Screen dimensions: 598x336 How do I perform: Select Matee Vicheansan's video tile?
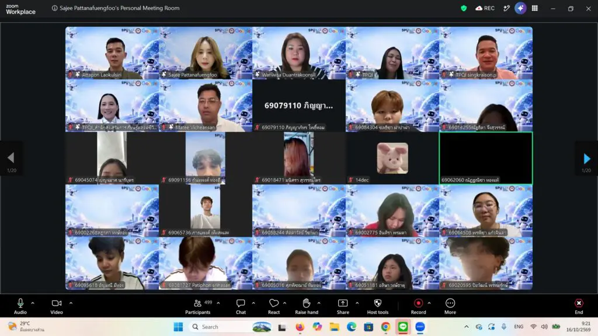click(x=206, y=106)
